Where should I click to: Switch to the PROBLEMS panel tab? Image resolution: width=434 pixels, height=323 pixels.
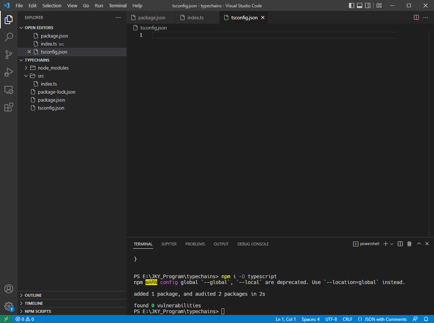[x=195, y=244]
